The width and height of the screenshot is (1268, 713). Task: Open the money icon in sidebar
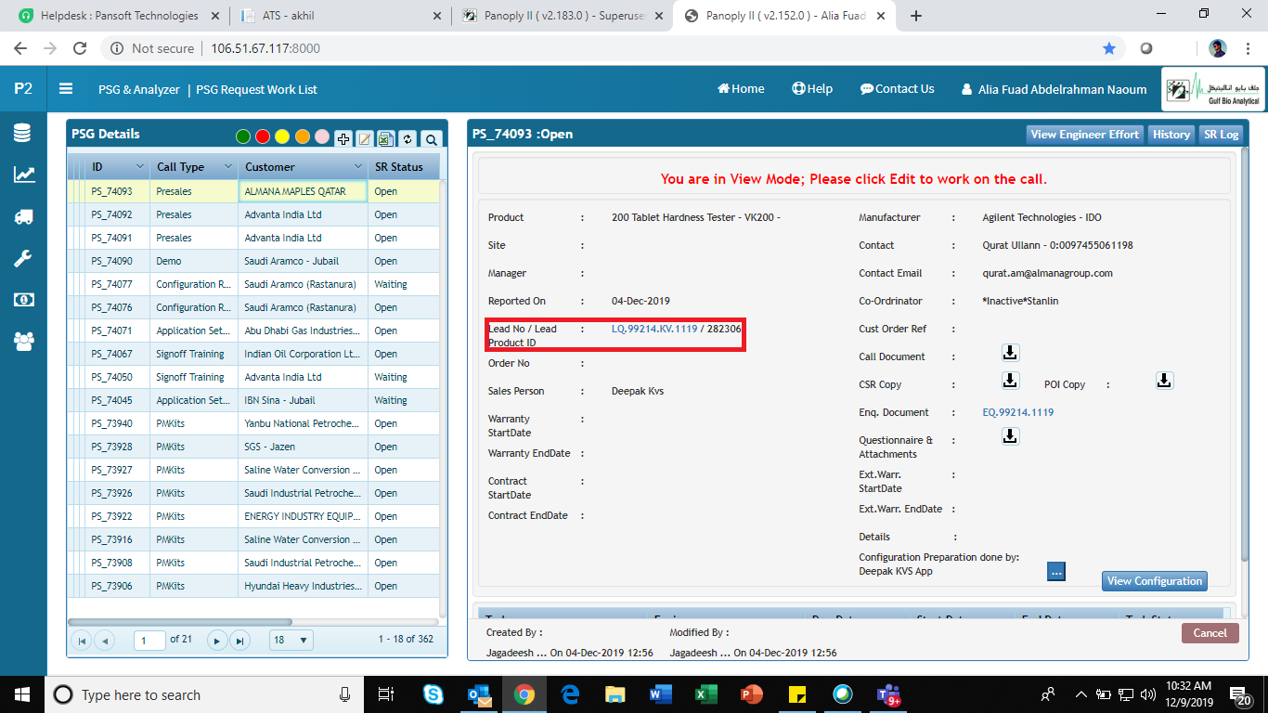coord(23,300)
